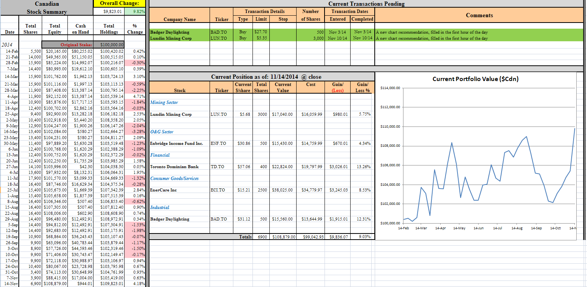This screenshot has width=587, height=287.
Task: Select the $27.70 buy limit cell
Action: (261, 32)
